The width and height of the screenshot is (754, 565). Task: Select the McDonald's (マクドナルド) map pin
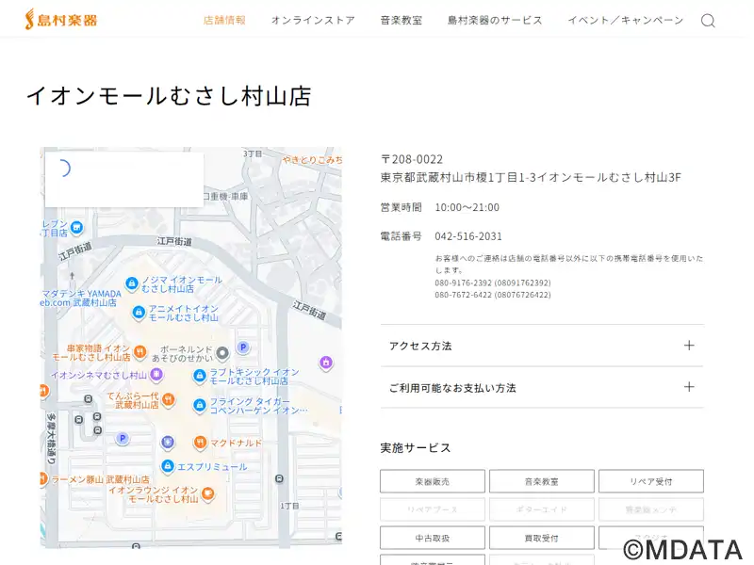pos(200,443)
